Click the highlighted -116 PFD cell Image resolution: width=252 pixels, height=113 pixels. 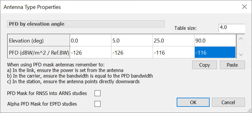click(215, 52)
